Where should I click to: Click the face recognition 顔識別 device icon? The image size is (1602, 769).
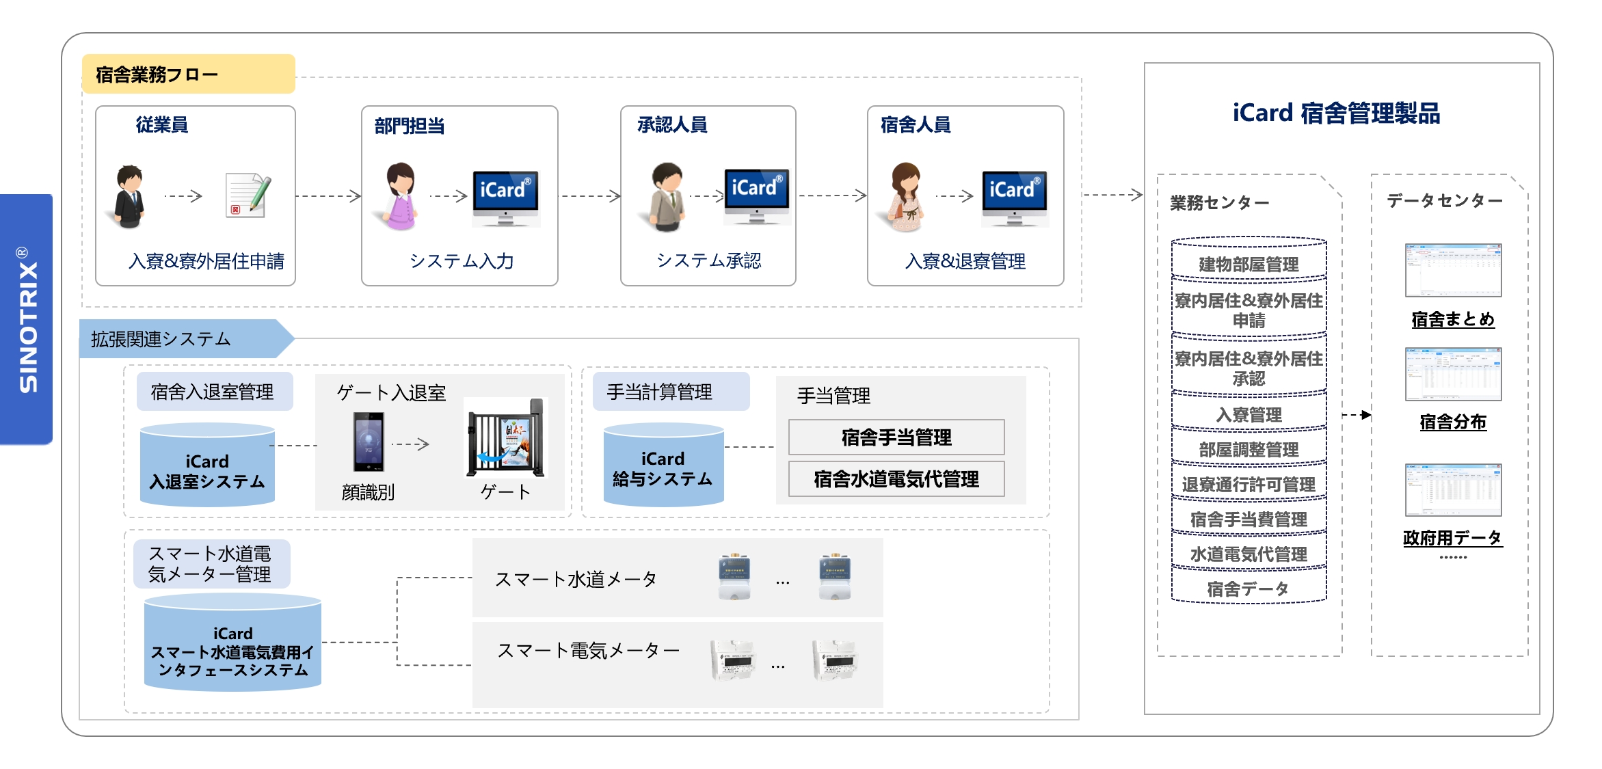pyautogui.click(x=369, y=442)
